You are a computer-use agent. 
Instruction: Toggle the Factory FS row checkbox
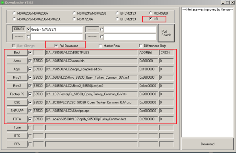tap(30, 94)
